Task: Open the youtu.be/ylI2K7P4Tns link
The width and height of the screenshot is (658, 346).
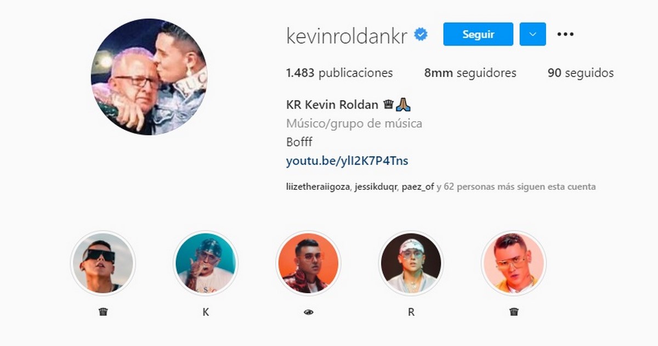Action: click(347, 161)
